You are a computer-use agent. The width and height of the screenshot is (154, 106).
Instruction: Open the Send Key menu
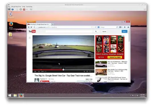click(29, 7)
